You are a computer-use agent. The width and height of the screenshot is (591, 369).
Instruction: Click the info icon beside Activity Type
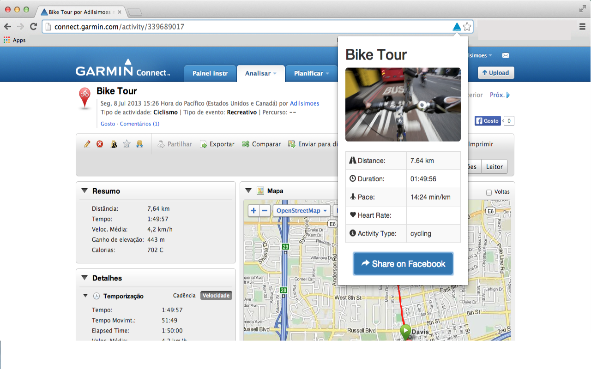click(x=353, y=233)
